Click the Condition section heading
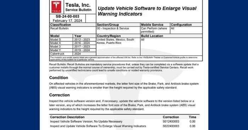 [58, 78]
